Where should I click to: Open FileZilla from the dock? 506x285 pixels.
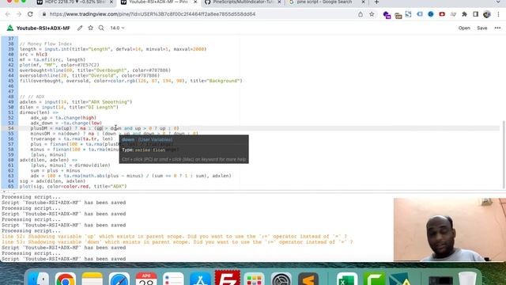click(x=227, y=278)
